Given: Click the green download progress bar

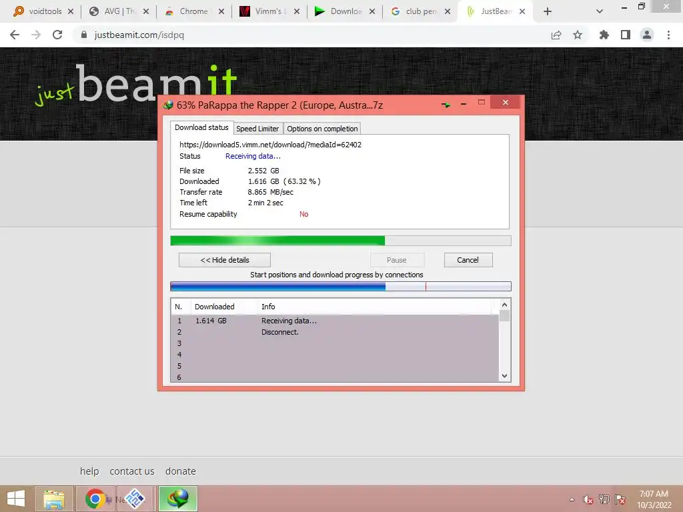Looking at the screenshot, I should click(x=341, y=241).
